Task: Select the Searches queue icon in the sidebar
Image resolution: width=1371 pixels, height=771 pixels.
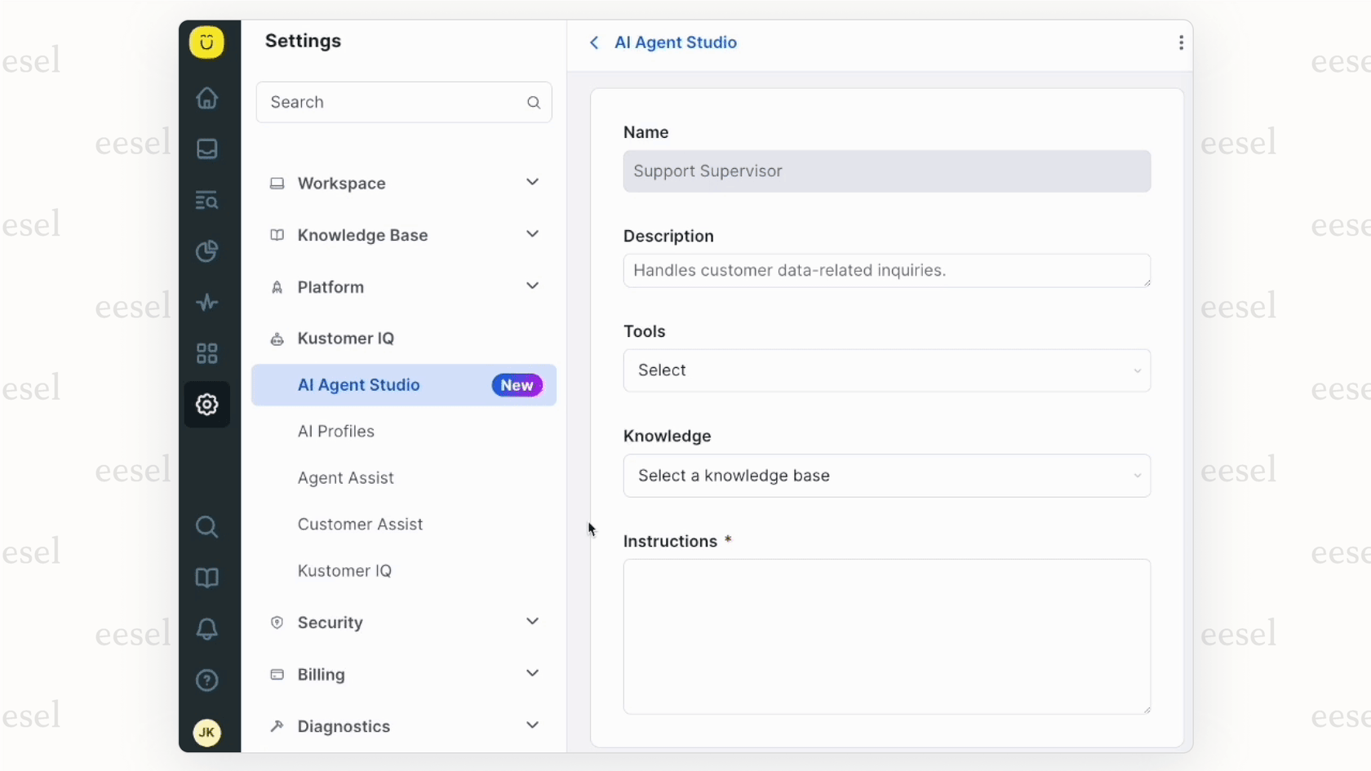Action: (206, 200)
